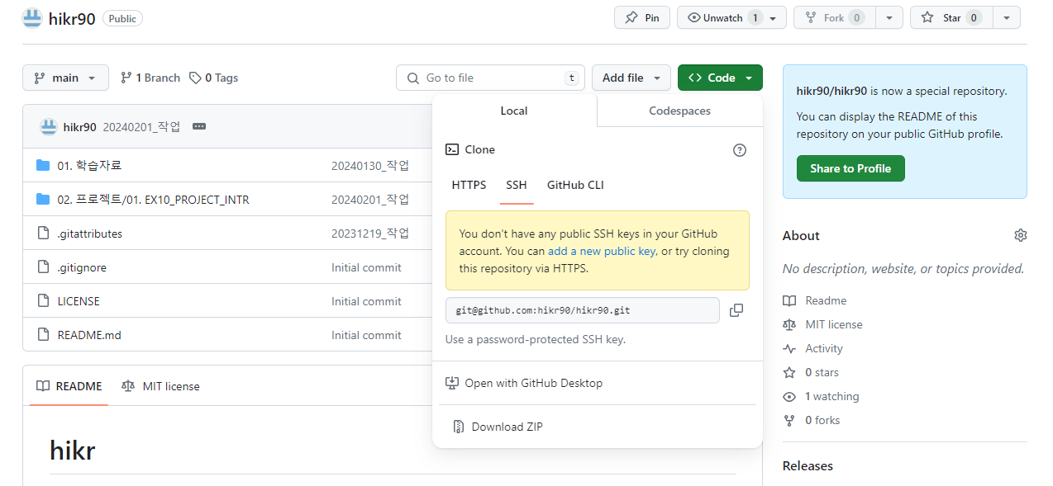This screenshot has width=1053, height=486.
Task: Switch to the Local tab
Action: [514, 111]
